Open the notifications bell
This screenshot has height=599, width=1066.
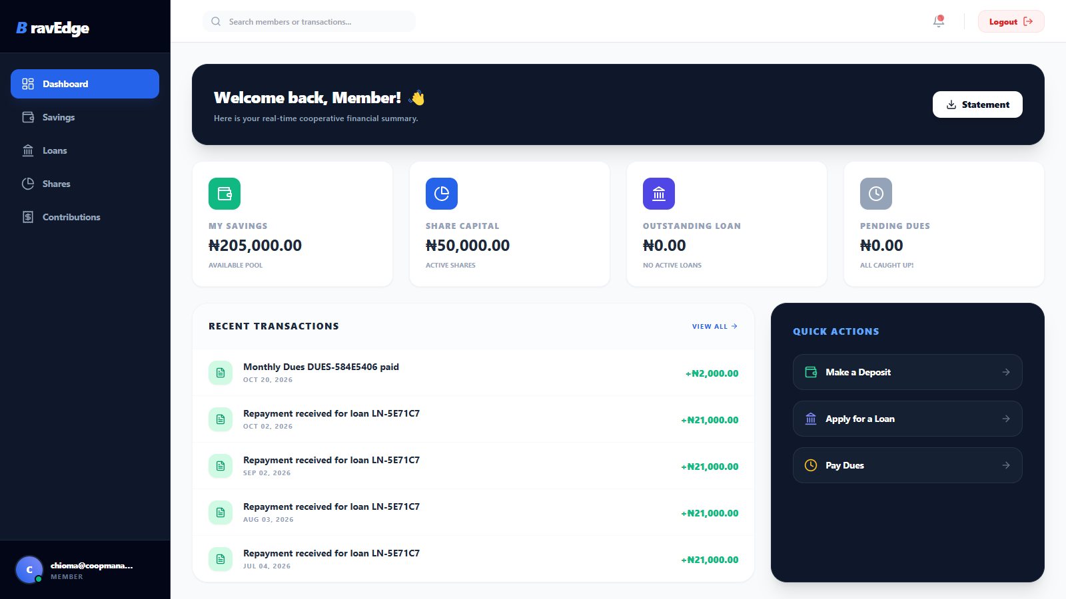pyautogui.click(x=939, y=21)
